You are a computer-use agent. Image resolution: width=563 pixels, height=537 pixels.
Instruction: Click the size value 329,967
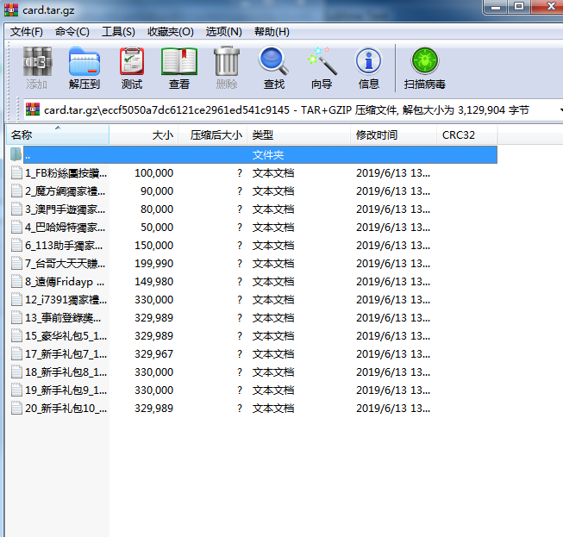coord(153,354)
